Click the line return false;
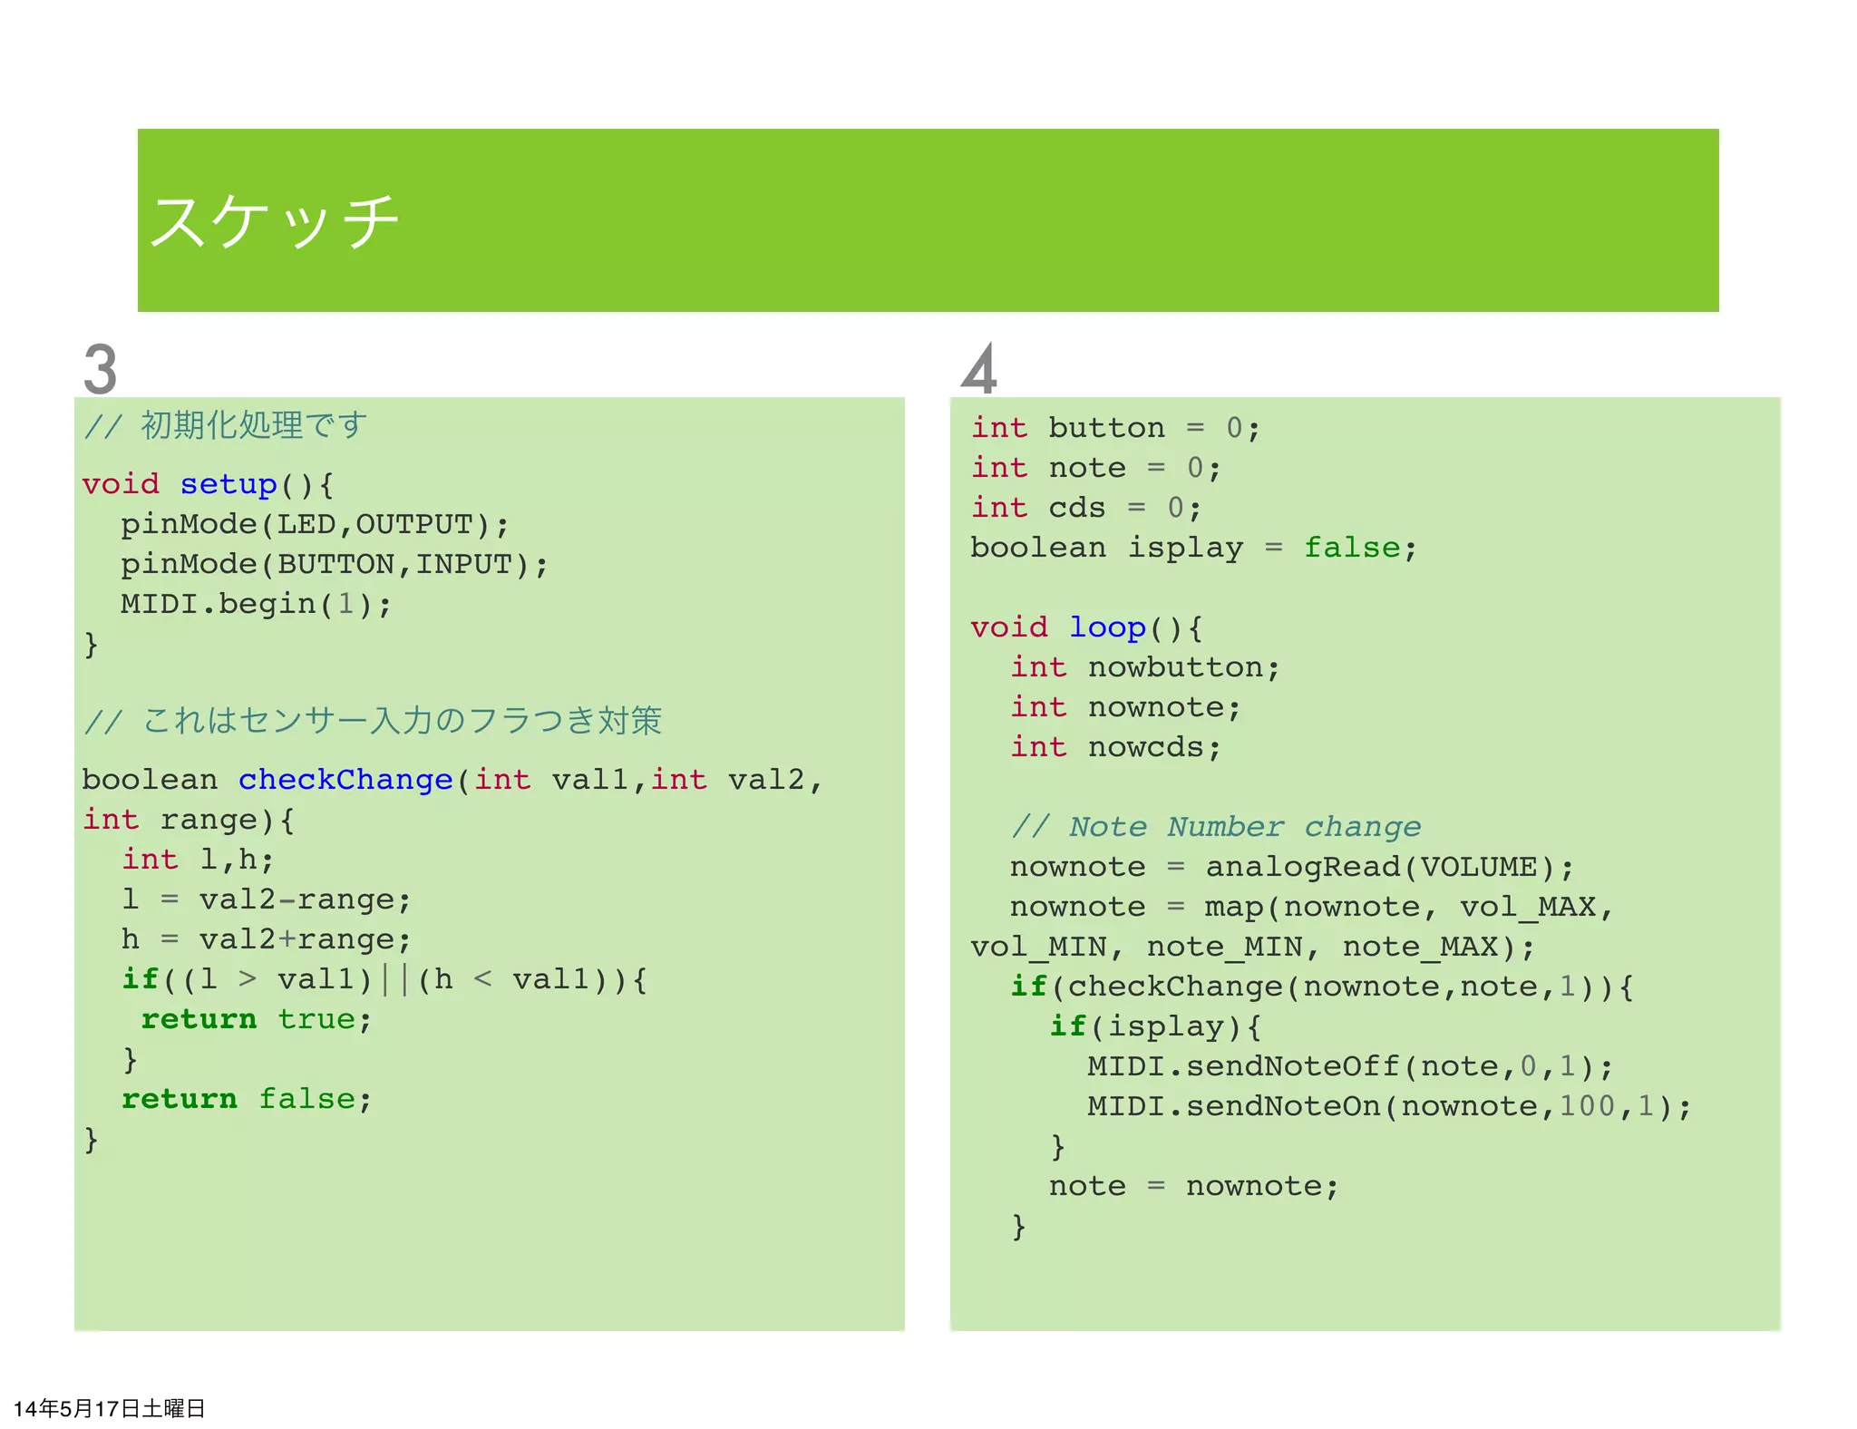Image resolution: width=1857 pixels, height=1429 pixels. (247, 1099)
